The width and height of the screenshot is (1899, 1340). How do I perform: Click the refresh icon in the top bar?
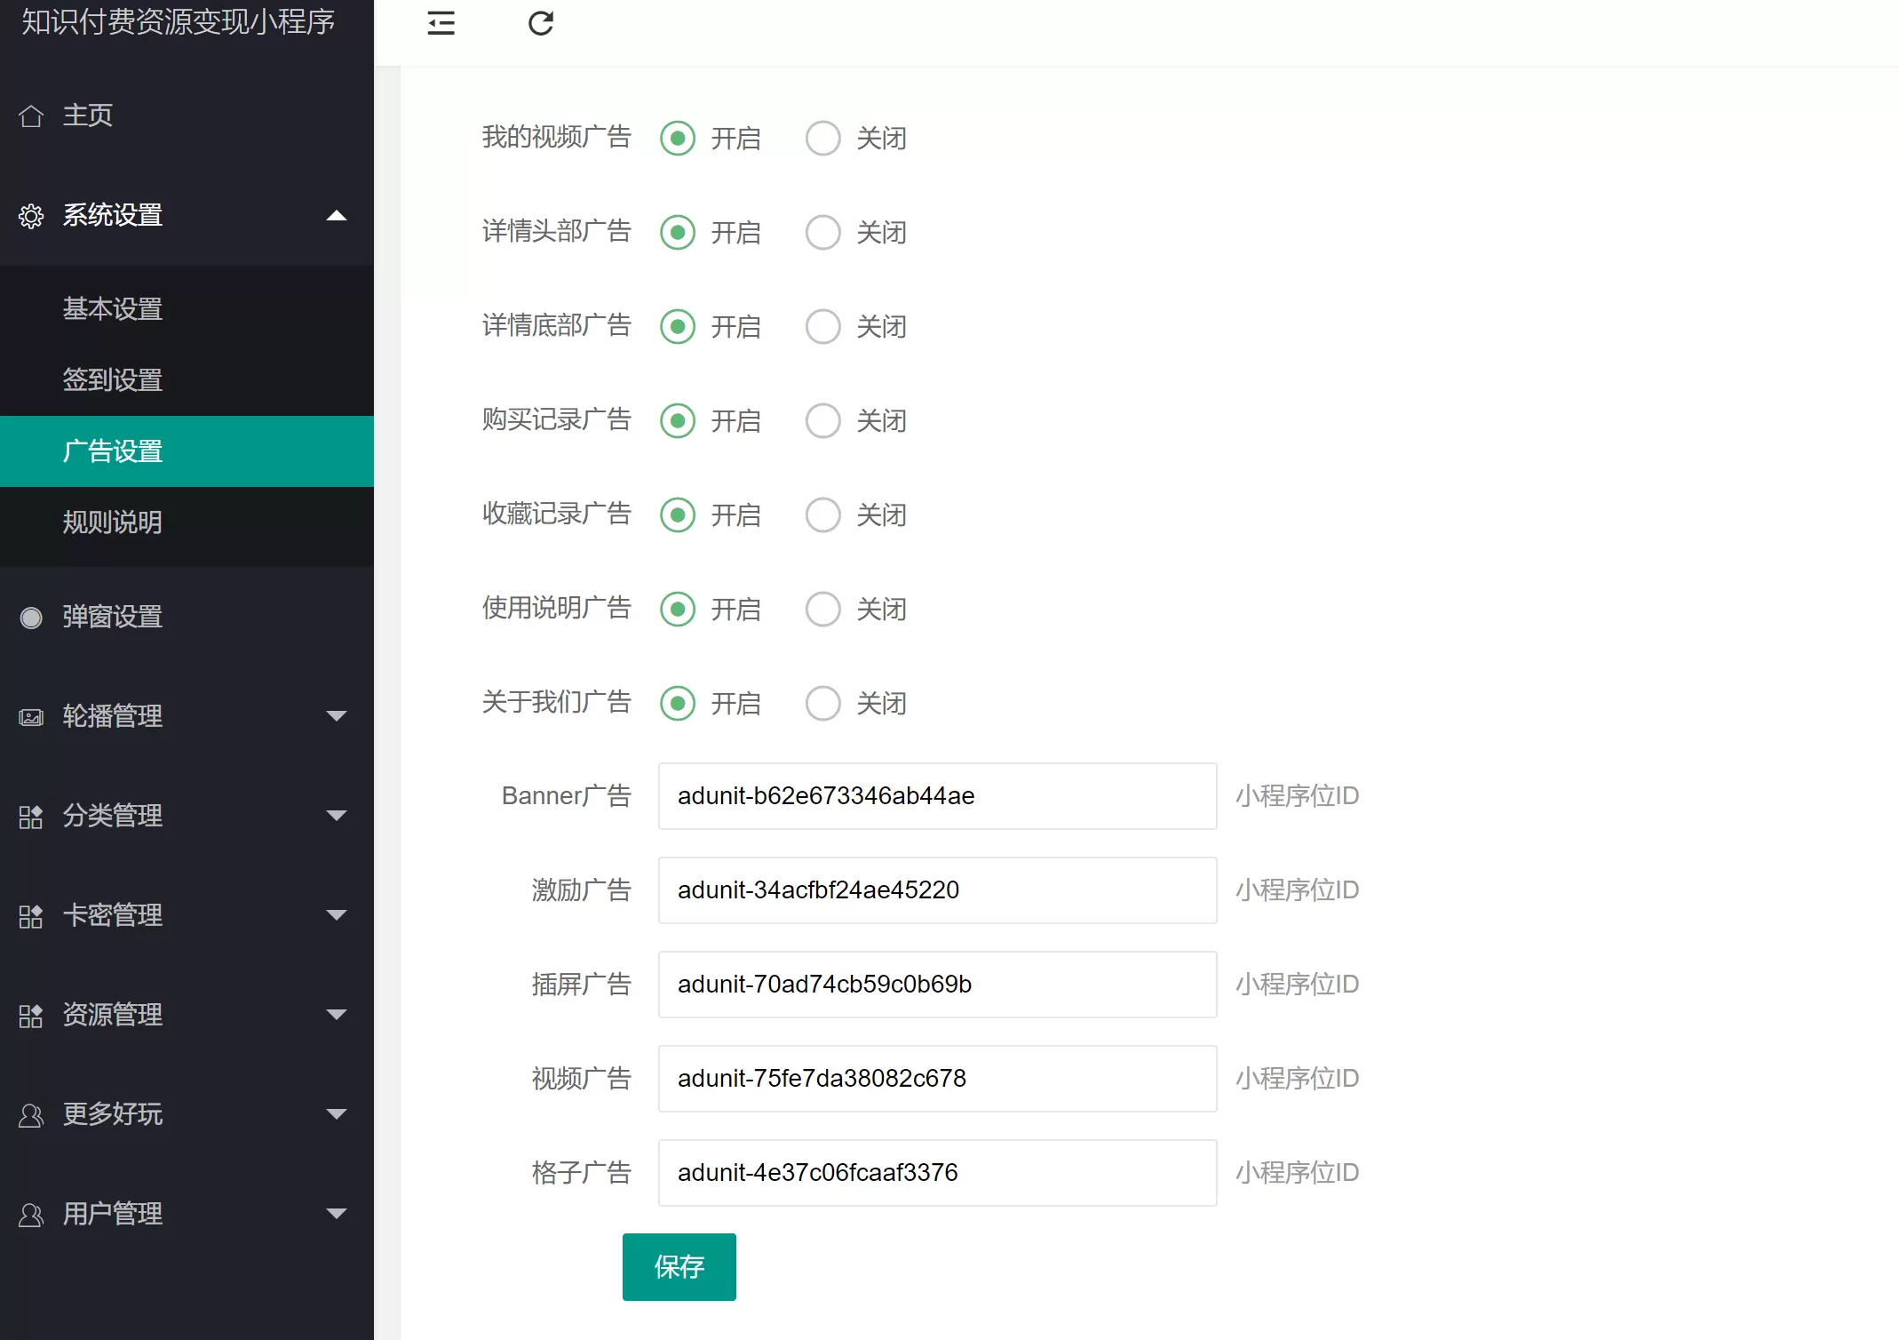point(540,23)
